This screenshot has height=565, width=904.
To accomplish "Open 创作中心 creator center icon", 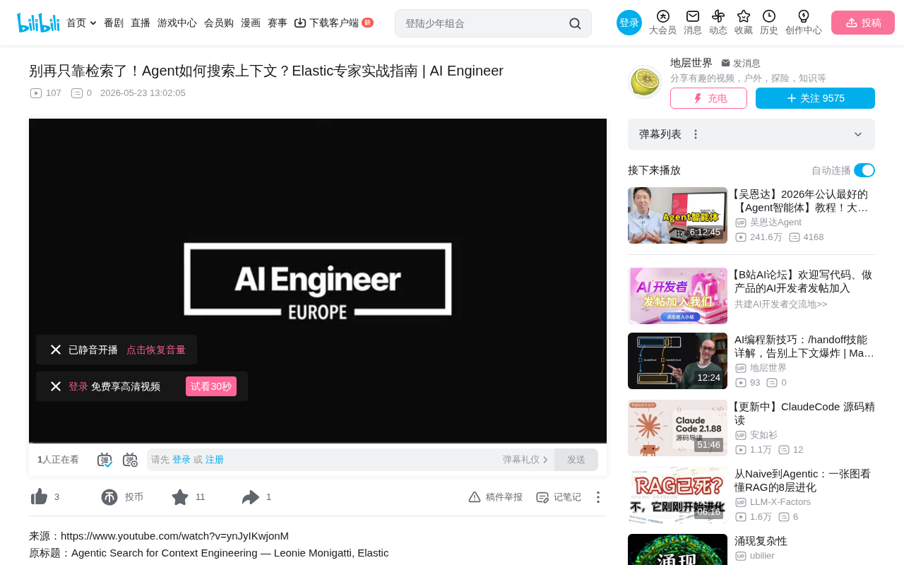I will [804, 23].
